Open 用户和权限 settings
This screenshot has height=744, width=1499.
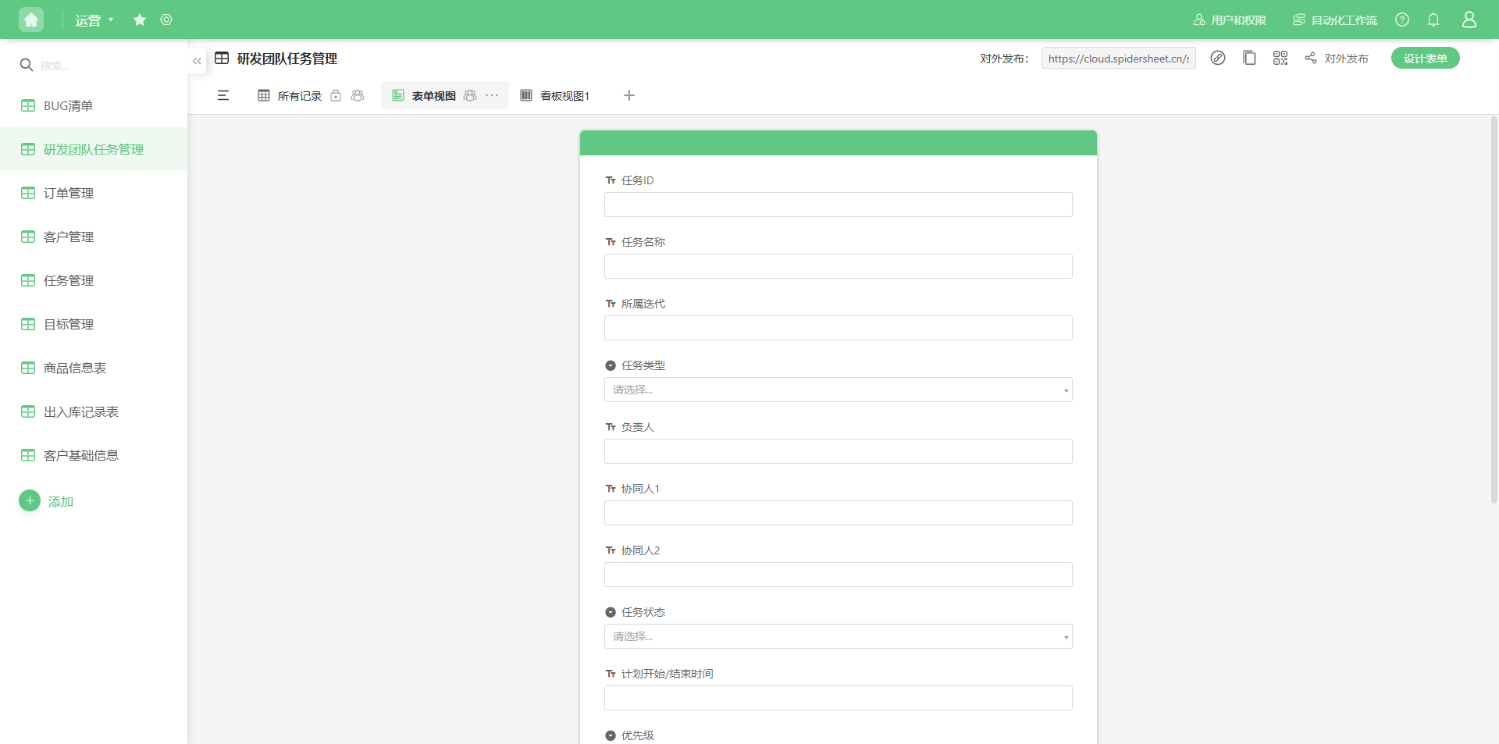1230,20
